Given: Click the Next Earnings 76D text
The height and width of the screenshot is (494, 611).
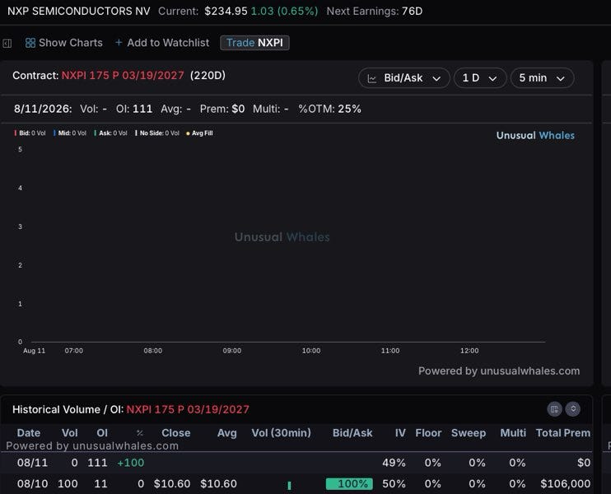Looking at the screenshot, I should (x=375, y=12).
